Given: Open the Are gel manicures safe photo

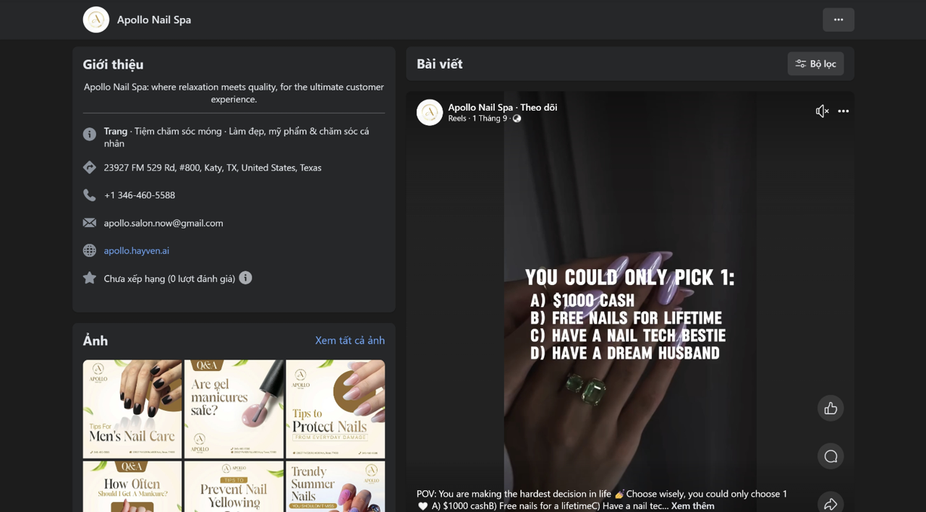Looking at the screenshot, I should click(234, 409).
